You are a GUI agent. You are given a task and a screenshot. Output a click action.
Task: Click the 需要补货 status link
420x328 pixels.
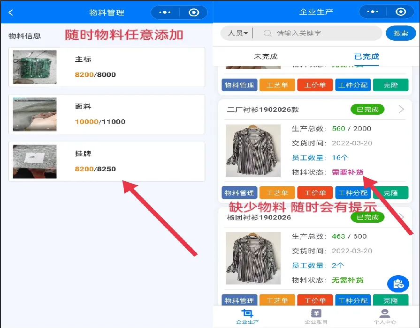[x=347, y=172]
